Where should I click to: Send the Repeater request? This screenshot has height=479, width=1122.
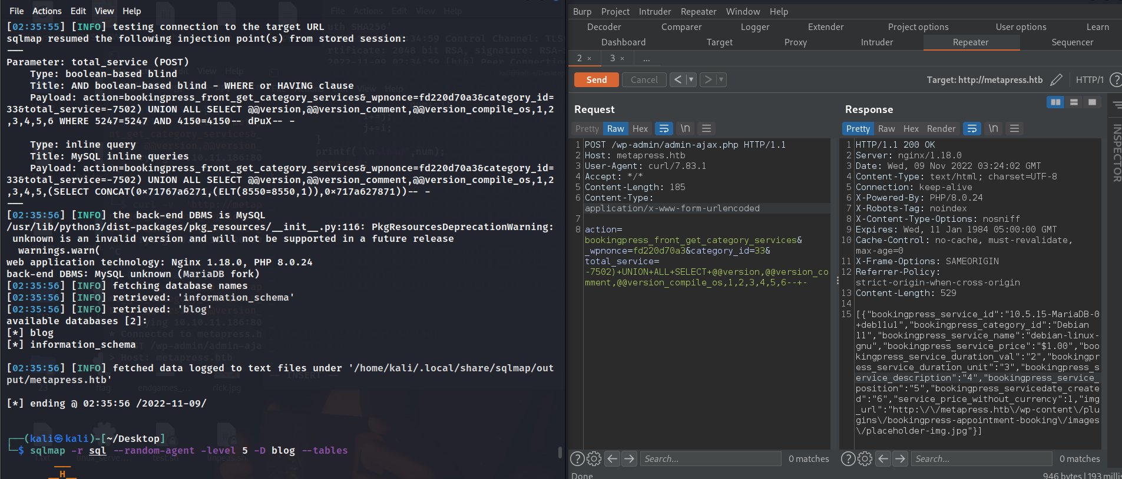tap(596, 80)
